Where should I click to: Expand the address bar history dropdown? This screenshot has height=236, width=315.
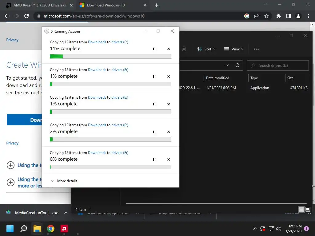tap(227, 65)
